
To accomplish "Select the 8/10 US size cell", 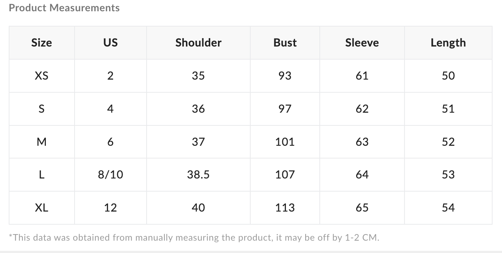I will pos(110,175).
